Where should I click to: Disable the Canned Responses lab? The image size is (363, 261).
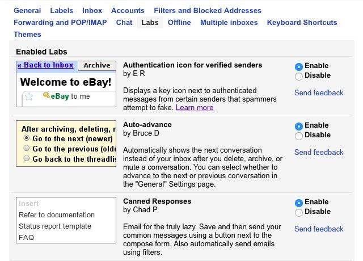point(299,212)
